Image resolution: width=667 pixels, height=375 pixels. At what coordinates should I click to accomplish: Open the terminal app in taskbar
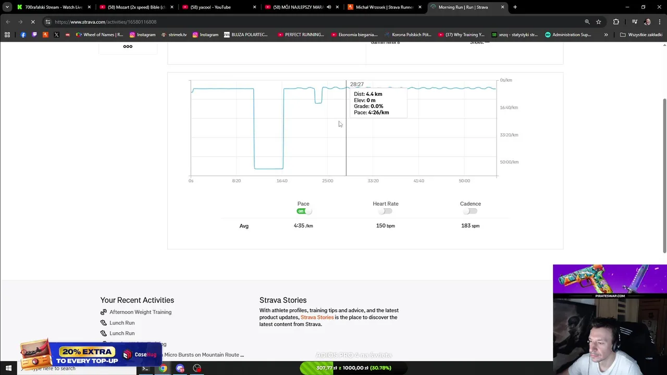145,368
